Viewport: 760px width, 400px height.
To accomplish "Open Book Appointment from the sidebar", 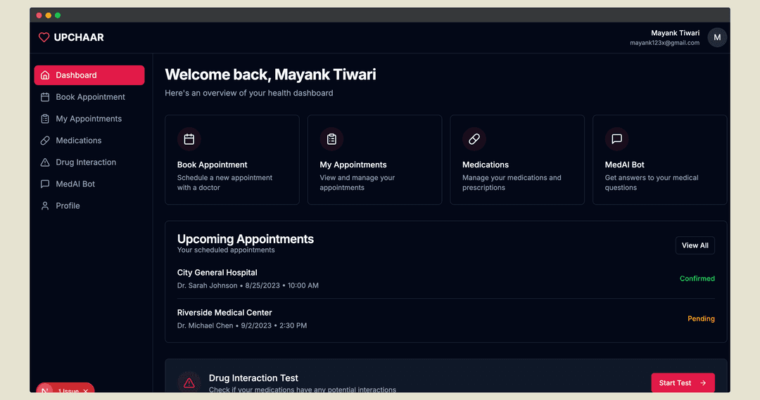I will pyautogui.click(x=89, y=97).
